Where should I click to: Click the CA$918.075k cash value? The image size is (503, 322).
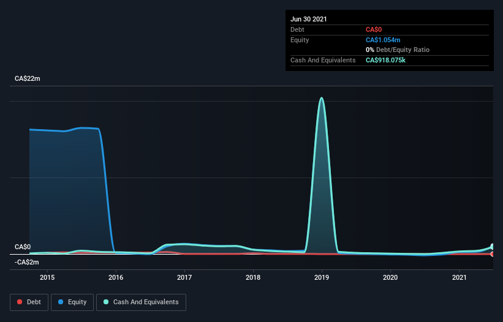(x=385, y=60)
